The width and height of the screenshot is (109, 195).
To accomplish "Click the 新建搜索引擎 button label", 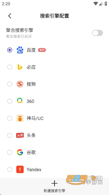I will (x=55, y=191).
